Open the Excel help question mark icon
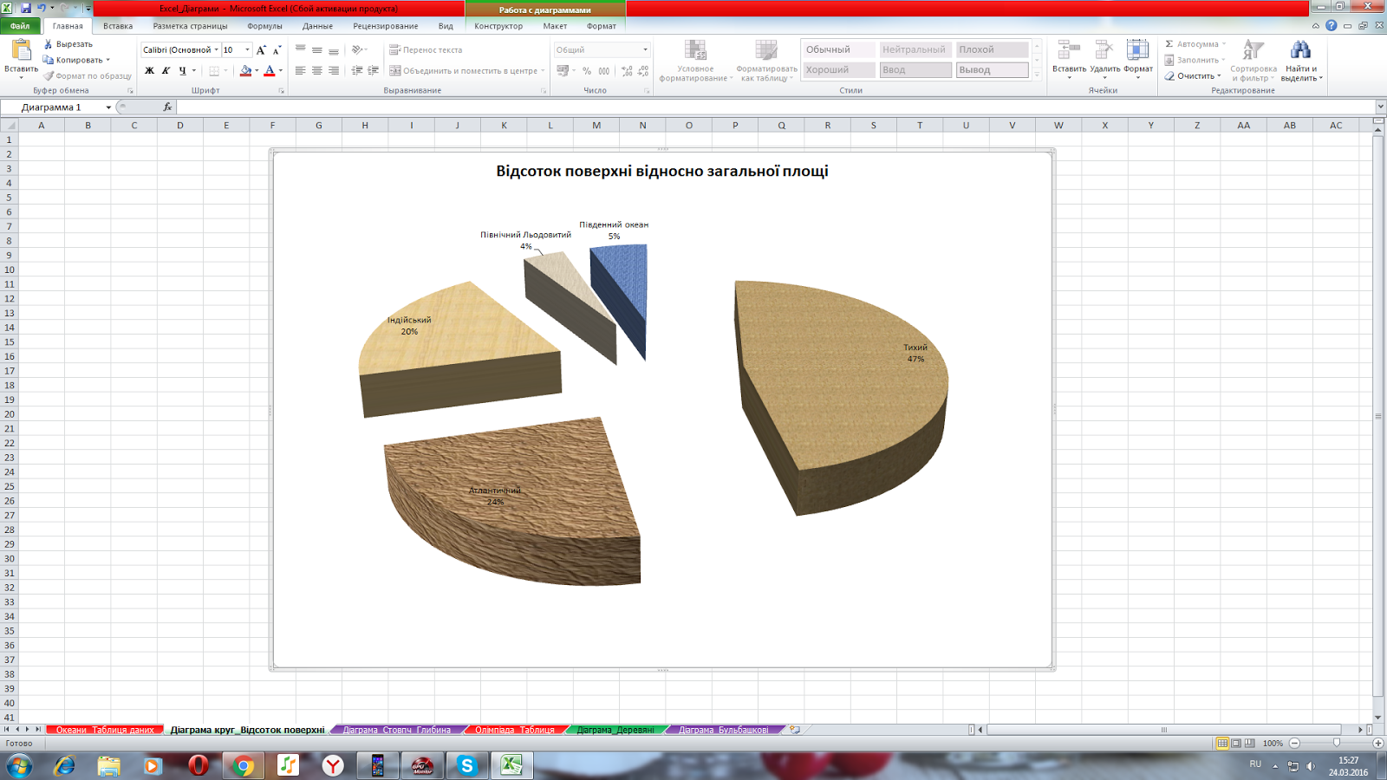This screenshot has width=1387, height=780. (x=1332, y=26)
